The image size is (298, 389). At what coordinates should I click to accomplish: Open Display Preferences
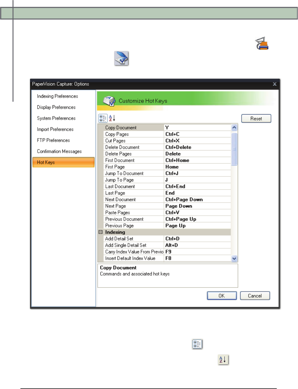click(x=56, y=107)
